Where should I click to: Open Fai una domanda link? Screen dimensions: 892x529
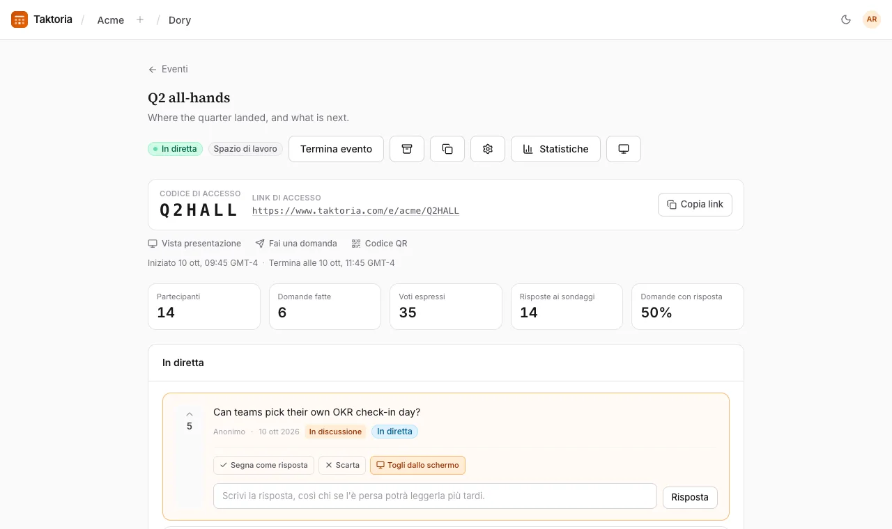[x=296, y=244]
